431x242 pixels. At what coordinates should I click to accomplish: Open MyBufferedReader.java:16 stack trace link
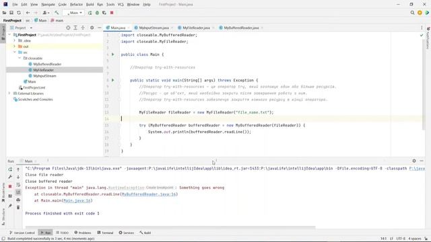click(149, 194)
